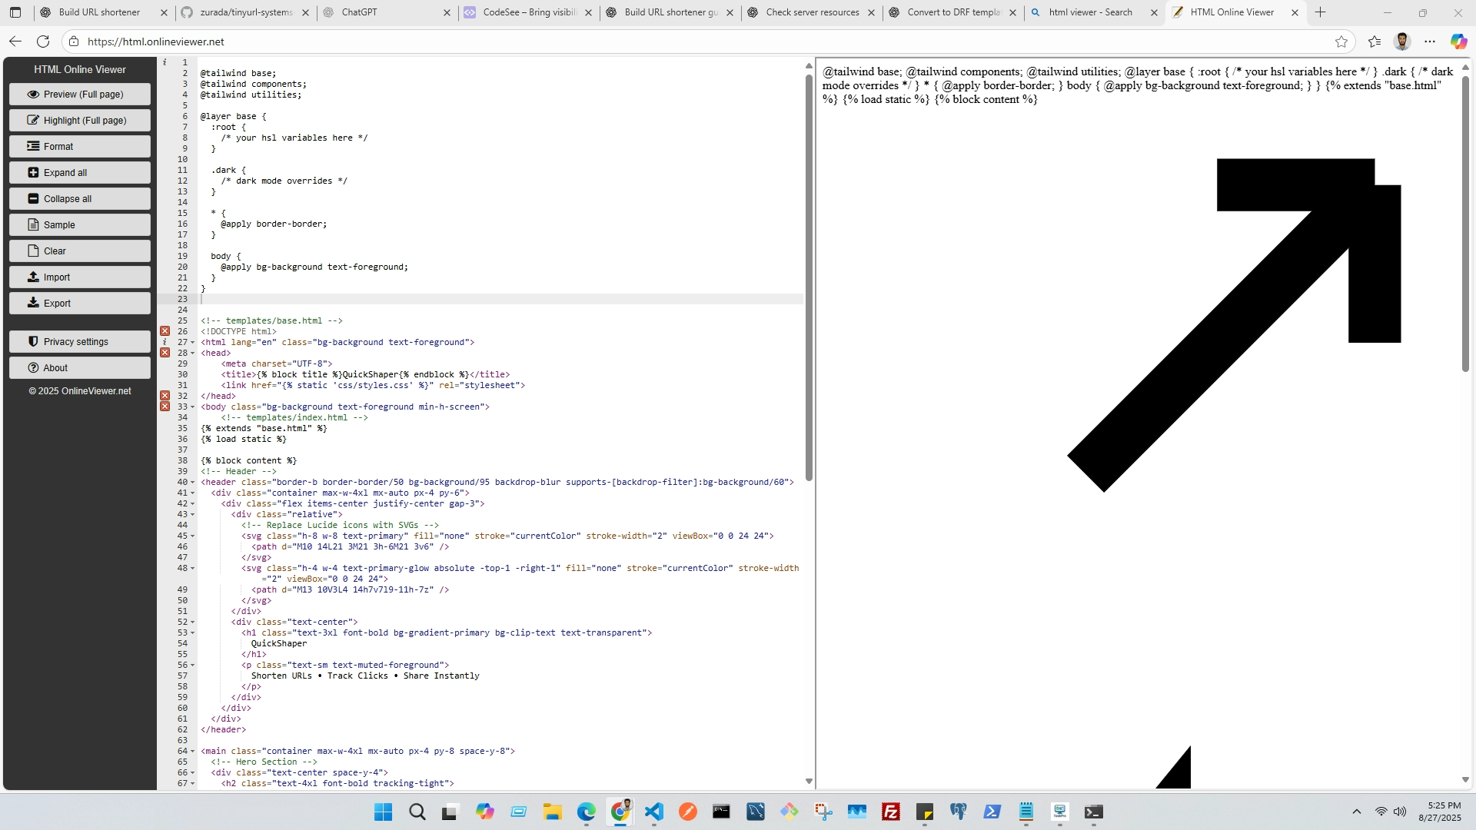Collapse the header fold arrow on line 40
The height and width of the screenshot is (830, 1476).
click(x=192, y=483)
